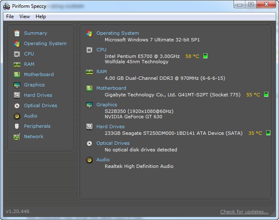The image size is (279, 220).
Task: Click the RAM icon in summary panel
Action: pyautogui.click(x=89, y=72)
